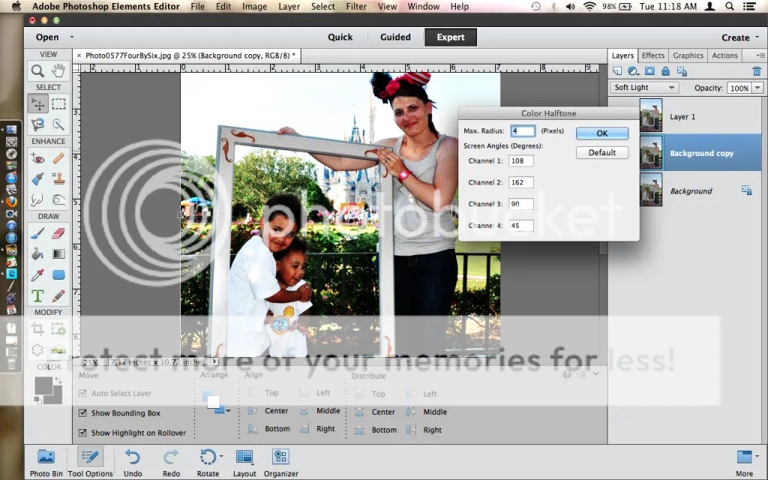This screenshot has height=480, width=768.
Task: Swap foreground and background colors
Action: [58, 380]
